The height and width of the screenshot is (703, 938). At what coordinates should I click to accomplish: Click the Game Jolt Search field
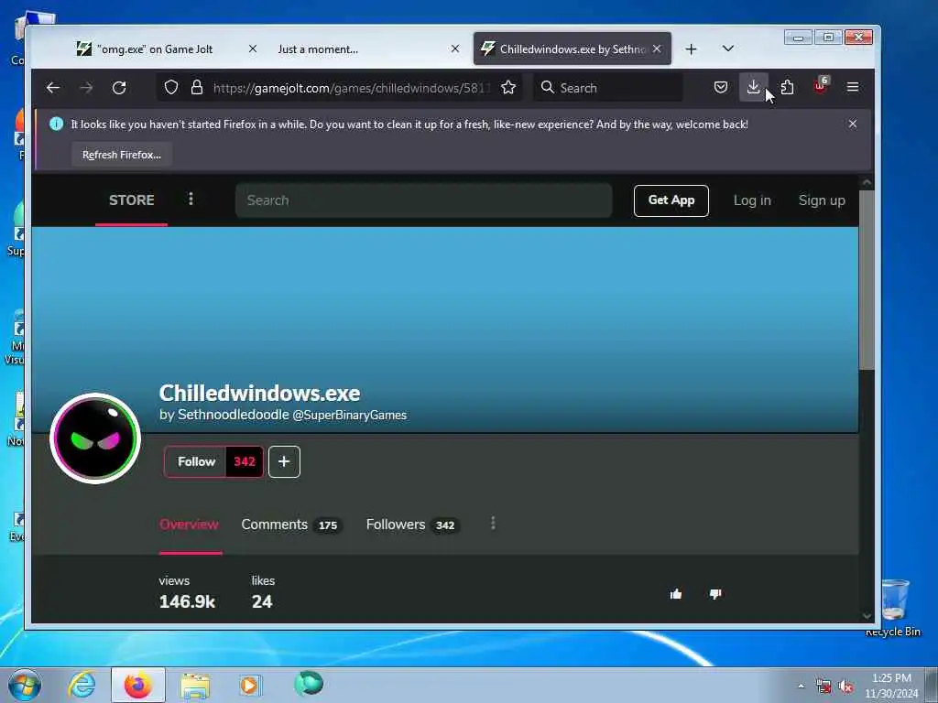(x=423, y=200)
